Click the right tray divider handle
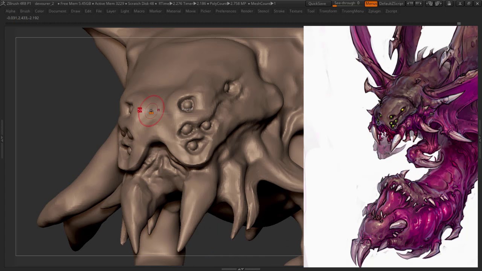482x271 pixels. 480,139
